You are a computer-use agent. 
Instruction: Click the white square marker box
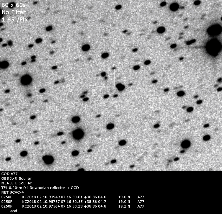pos(105,78)
